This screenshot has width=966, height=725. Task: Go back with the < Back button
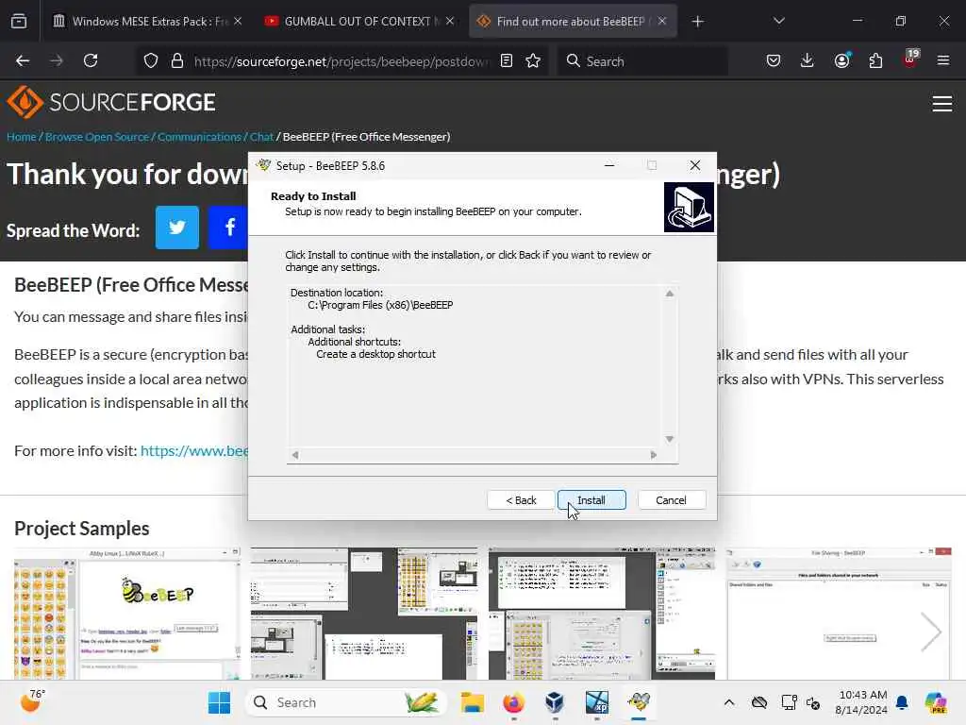point(521,500)
